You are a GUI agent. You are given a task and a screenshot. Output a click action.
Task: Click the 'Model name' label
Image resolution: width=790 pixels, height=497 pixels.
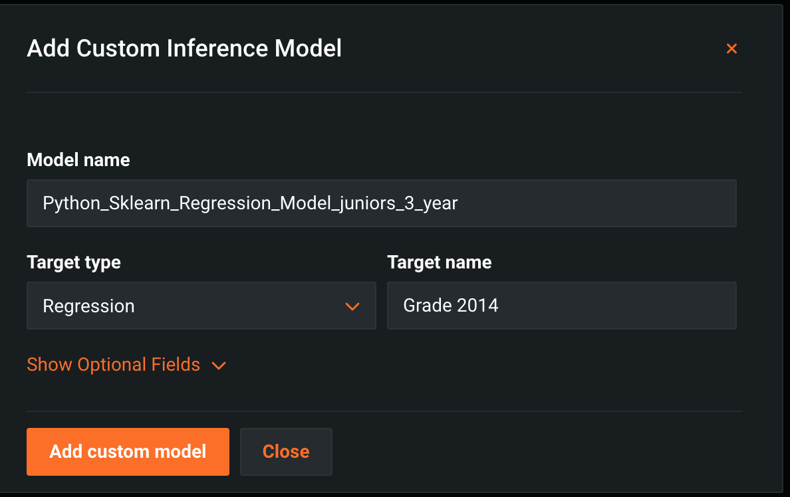78,160
